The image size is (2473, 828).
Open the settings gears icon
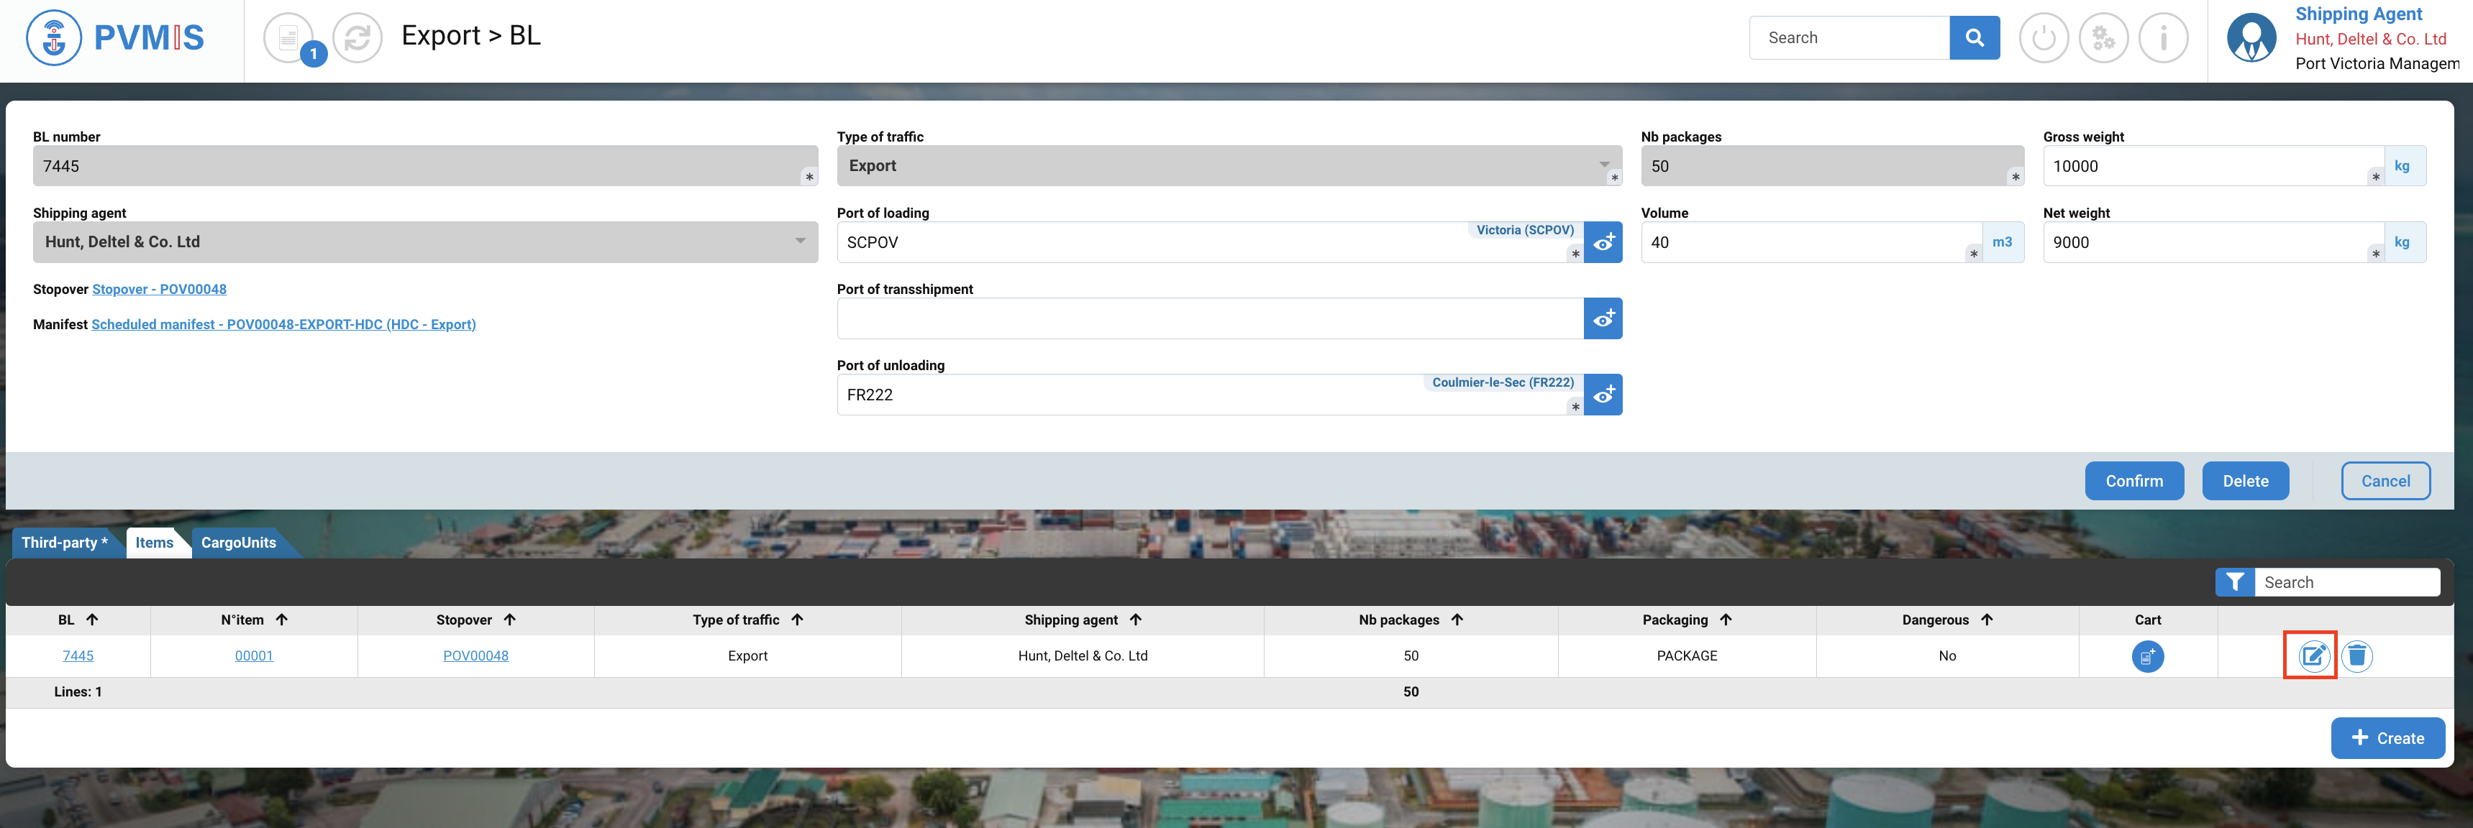click(x=2103, y=38)
